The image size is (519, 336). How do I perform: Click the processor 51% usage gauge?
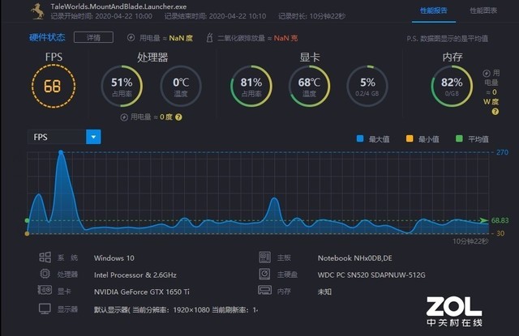[x=122, y=86]
